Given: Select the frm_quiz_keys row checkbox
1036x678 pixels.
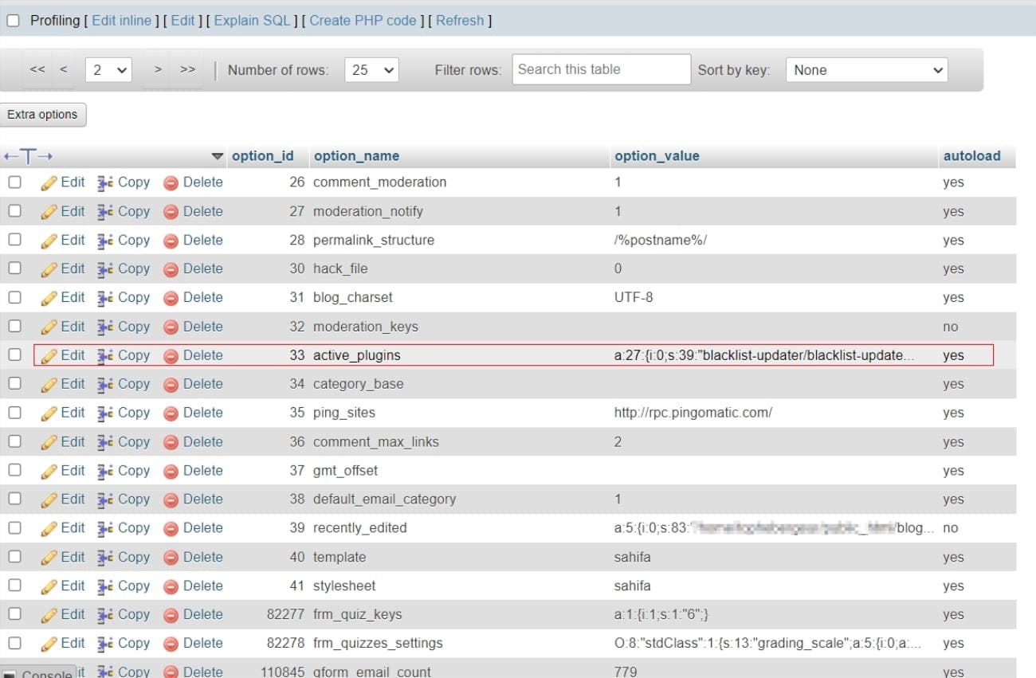Looking at the screenshot, I should pos(14,614).
